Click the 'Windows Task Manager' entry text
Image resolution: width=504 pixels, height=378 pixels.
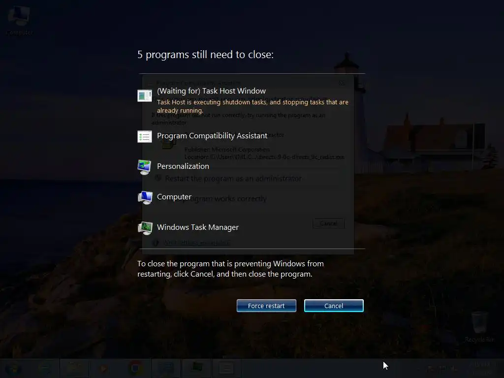pos(198,227)
